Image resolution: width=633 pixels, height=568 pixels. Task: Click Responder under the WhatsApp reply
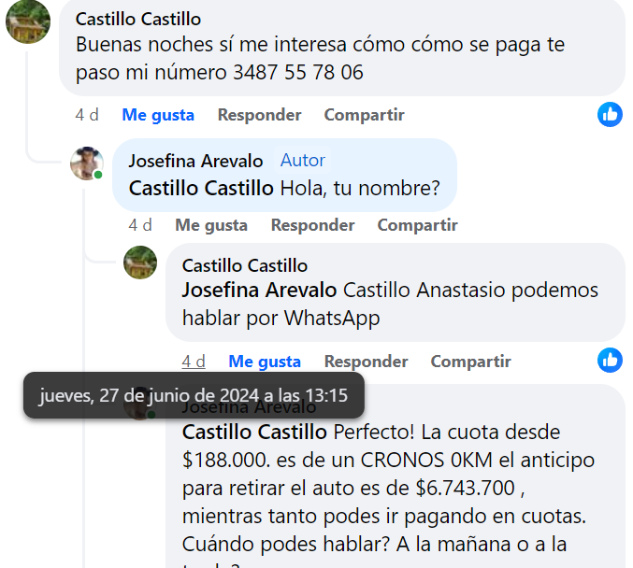(x=366, y=362)
